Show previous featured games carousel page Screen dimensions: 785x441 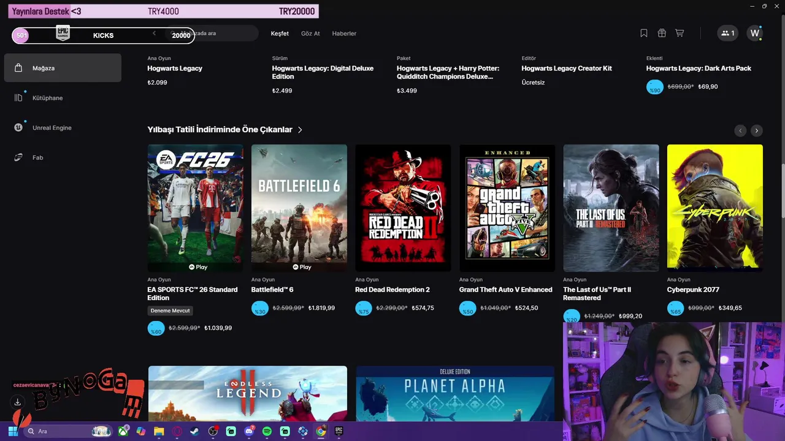tap(741, 130)
